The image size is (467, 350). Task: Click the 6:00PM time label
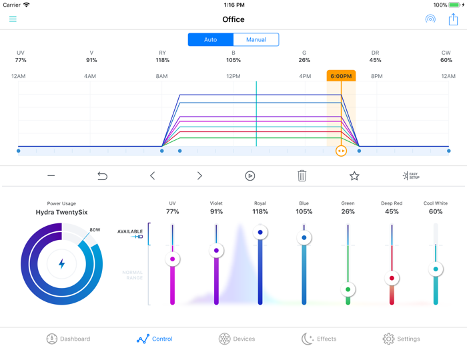pos(342,76)
